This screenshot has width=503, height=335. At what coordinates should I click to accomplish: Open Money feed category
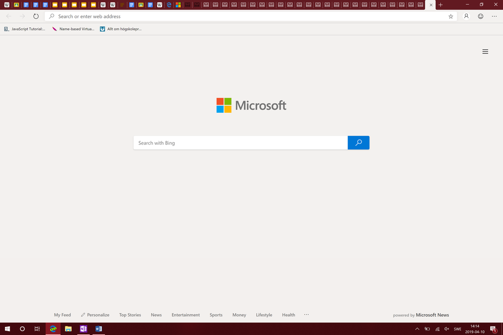click(239, 315)
